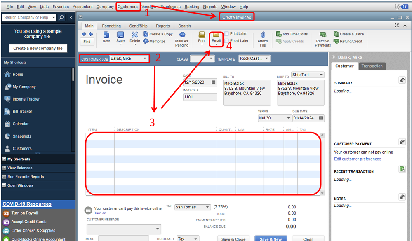Click the search magnifier icon
Image resolution: width=412 pixels, height=241 pixels.
coord(61,17)
